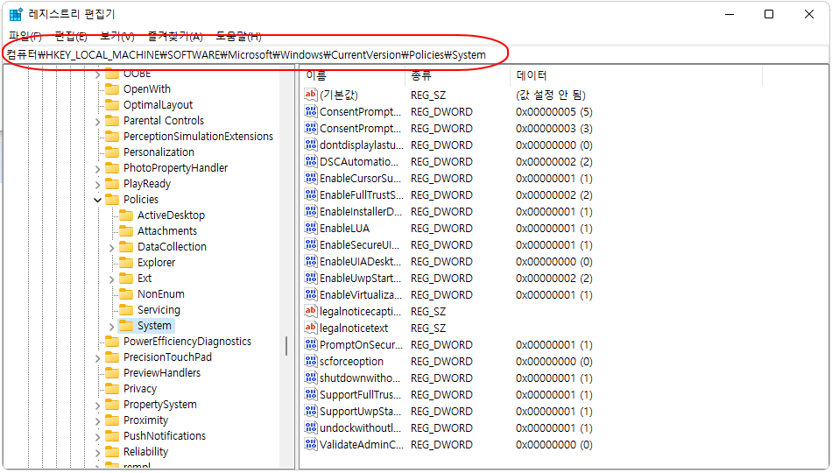Click the DSCAutomation DWORD value icon
The image size is (832, 473).
click(311, 161)
